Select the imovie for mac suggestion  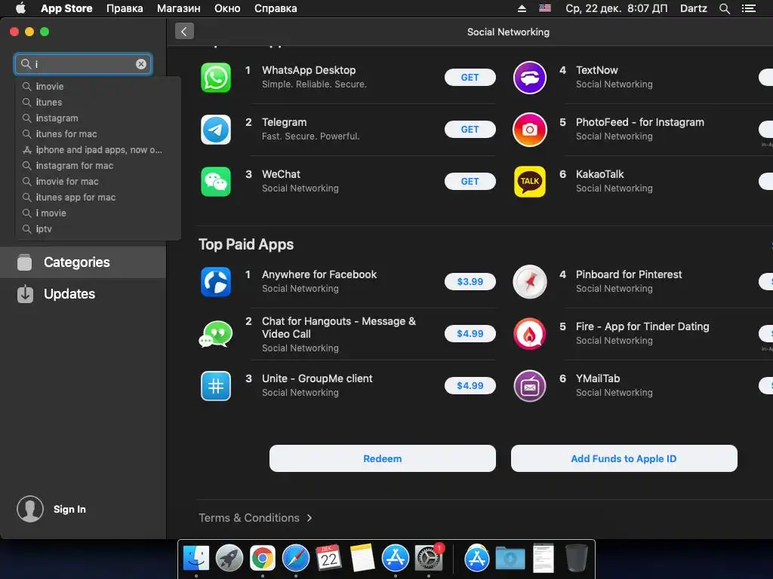98,181
